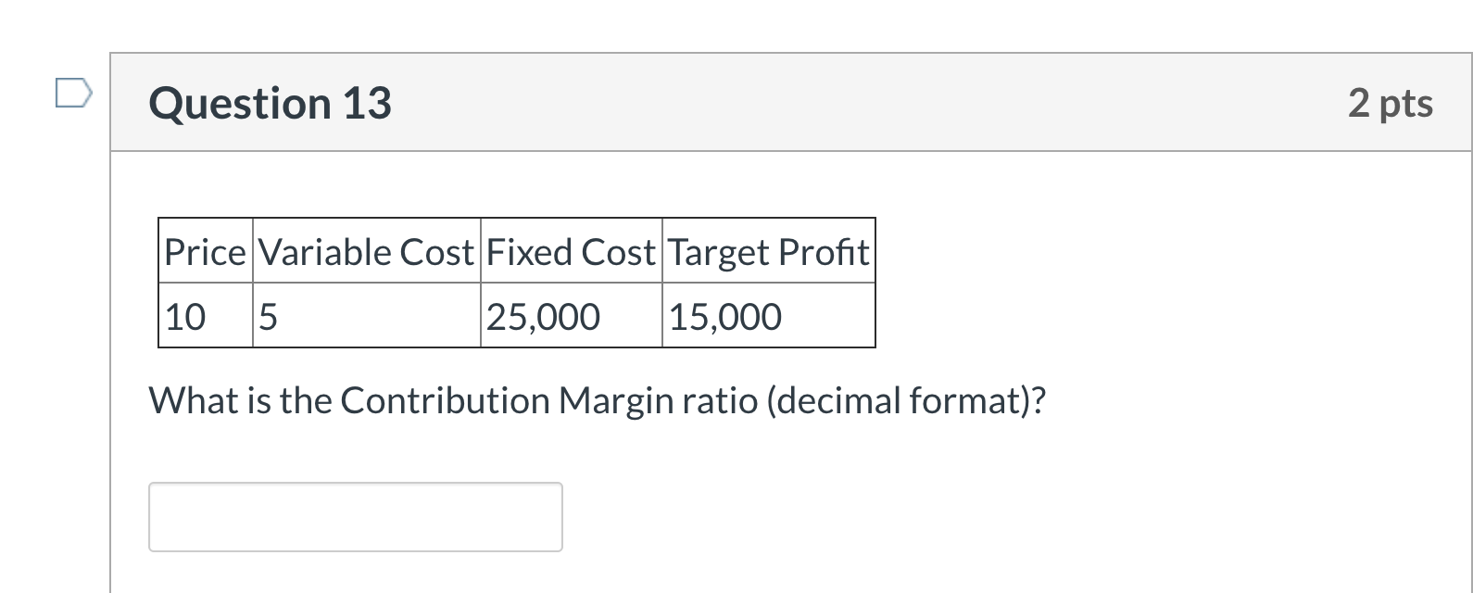Select the data table in the question
Image resolution: width=1473 pixels, height=593 pixels.
[516, 281]
